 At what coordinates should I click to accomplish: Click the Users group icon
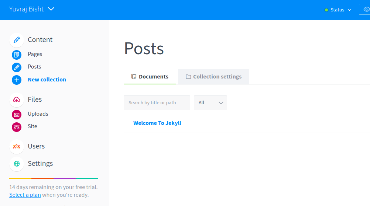point(17,146)
